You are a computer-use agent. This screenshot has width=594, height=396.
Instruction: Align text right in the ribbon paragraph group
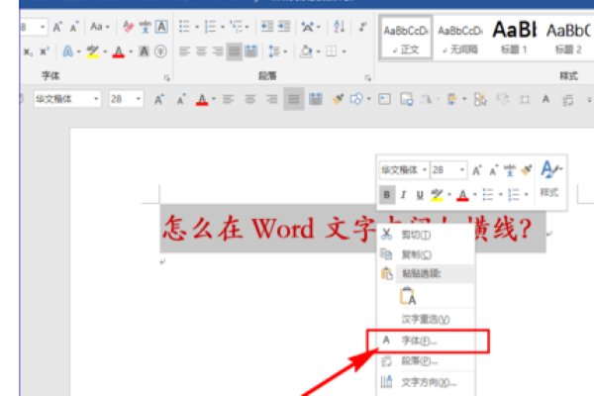218,51
